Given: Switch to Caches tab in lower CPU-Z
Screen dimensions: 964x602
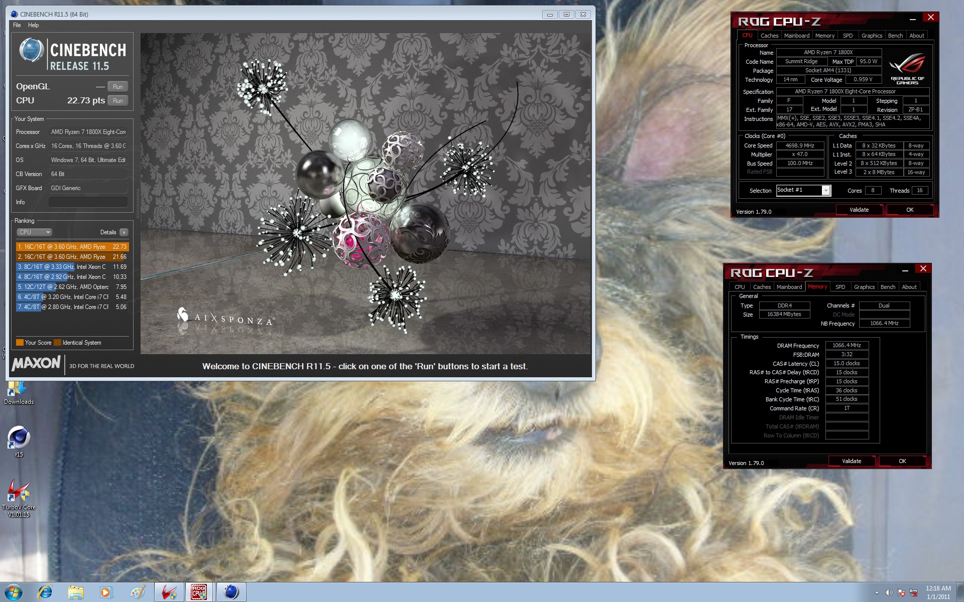Looking at the screenshot, I should pos(762,287).
